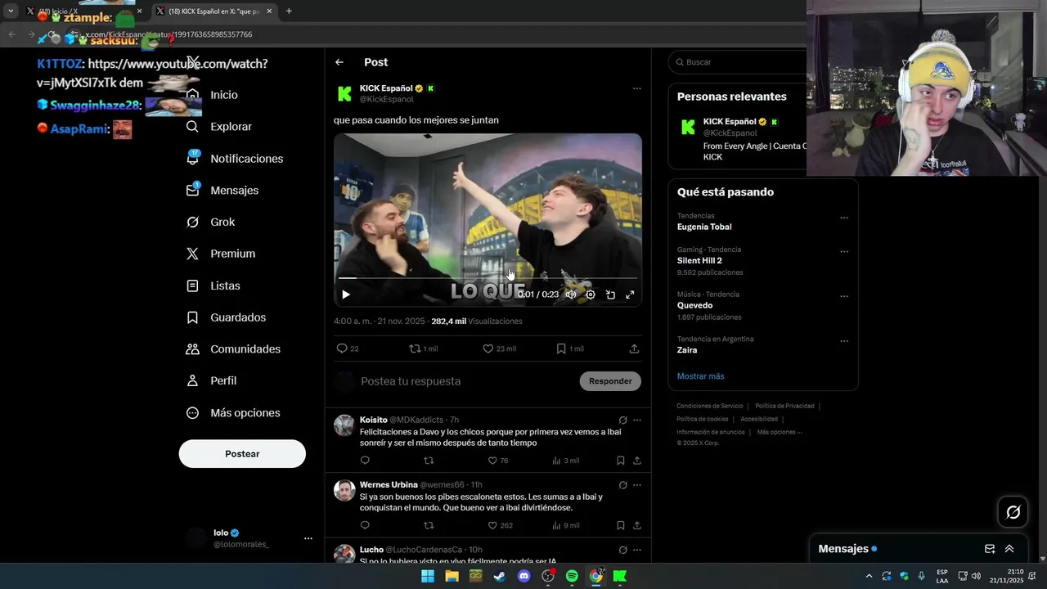Open Premium in the sidebar

220,254
